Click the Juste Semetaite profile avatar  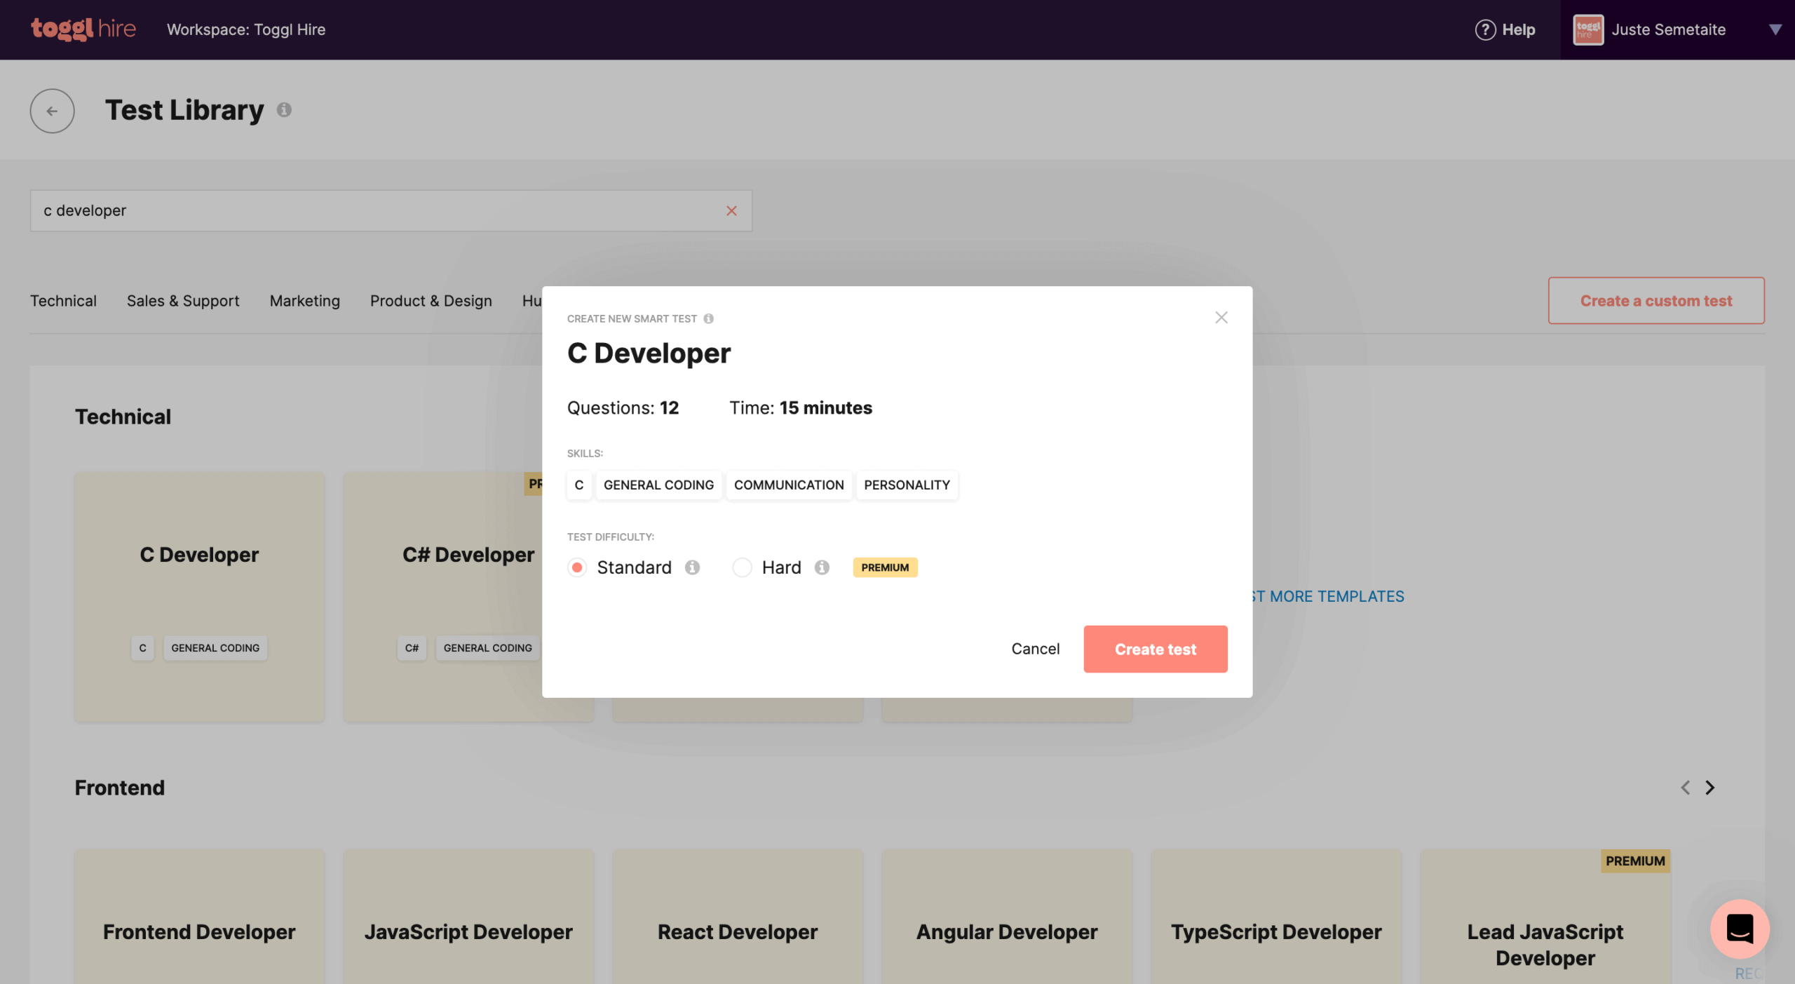[x=1587, y=29]
